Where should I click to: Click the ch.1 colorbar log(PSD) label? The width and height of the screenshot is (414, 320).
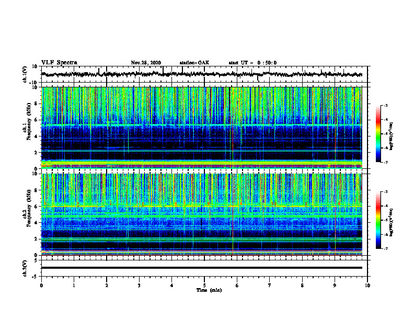coord(392,136)
